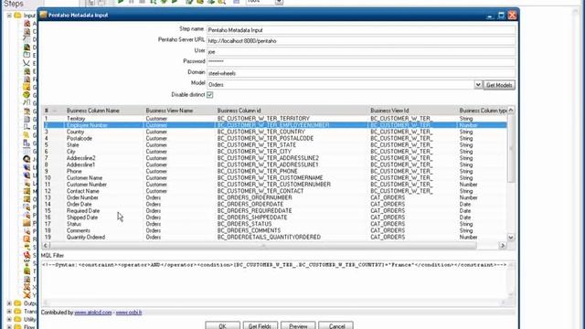Sort by Business View Name header

pyautogui.click(x=169, y=111)
